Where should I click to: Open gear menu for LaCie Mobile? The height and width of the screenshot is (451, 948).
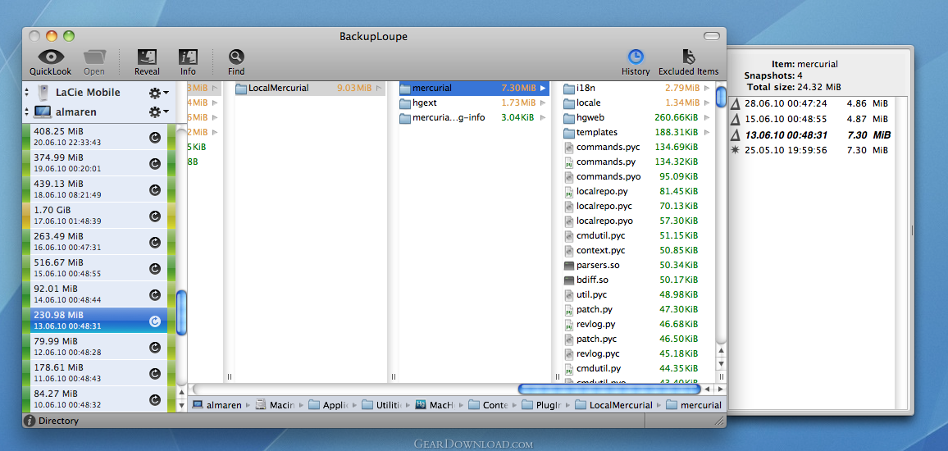pos(159,93)
